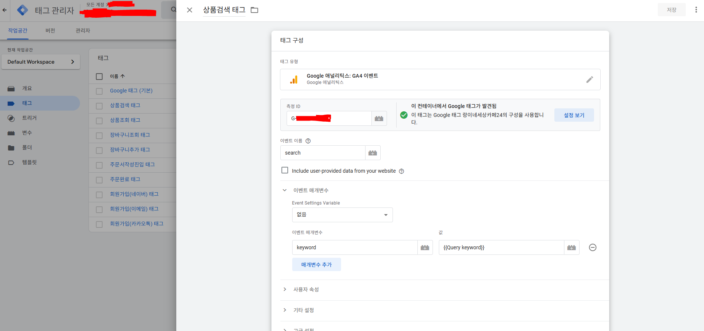Screen dimensions: 704x331
Task: Check the 장바구니조회 태그 row checkbox
Action: click(x=99, y=136)
